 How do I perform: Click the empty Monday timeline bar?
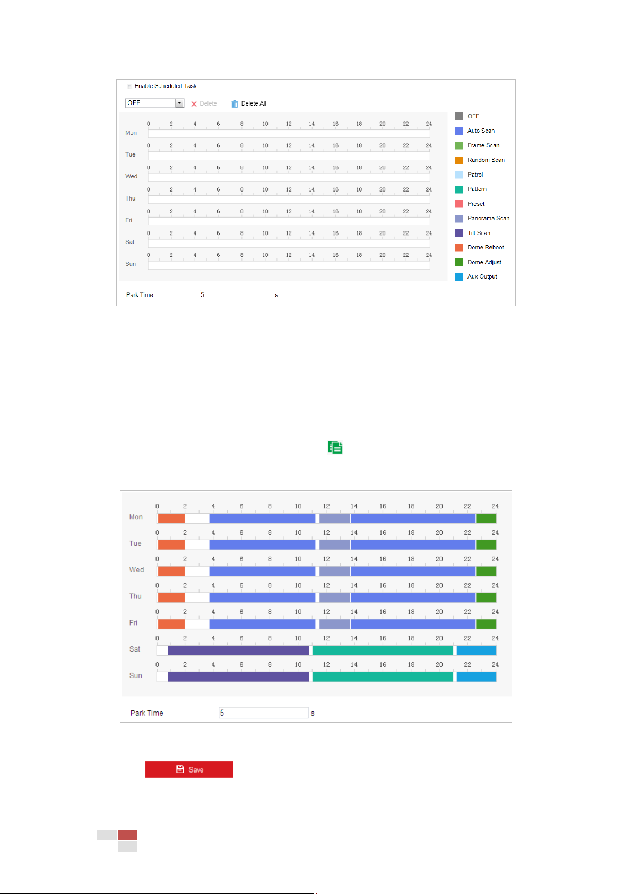coord(289,134)
